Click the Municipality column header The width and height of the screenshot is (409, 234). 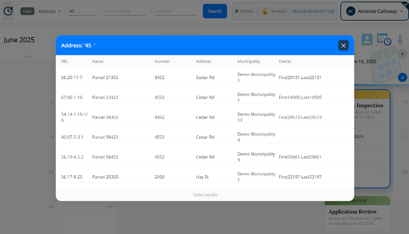pos(249,61)
